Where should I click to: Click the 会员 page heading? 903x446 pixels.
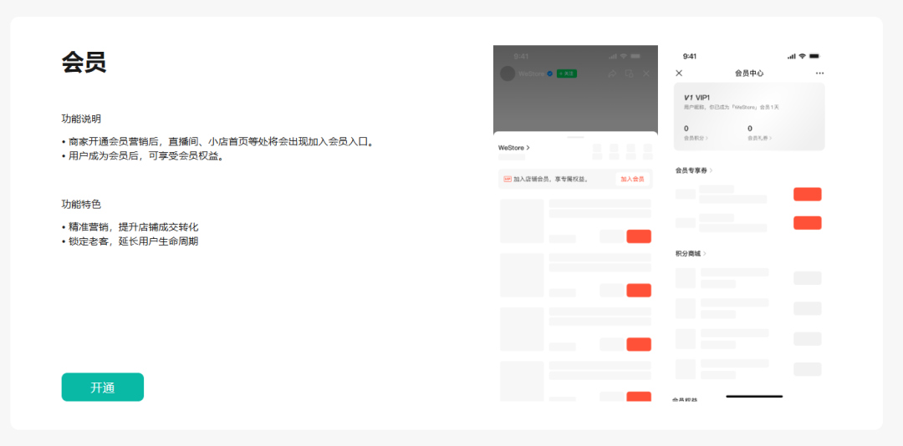(84, 62)
